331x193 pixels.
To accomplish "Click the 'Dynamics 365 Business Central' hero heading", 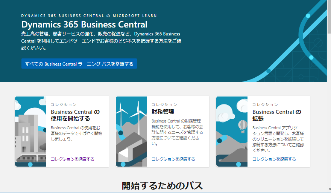I will pos(84,25).
